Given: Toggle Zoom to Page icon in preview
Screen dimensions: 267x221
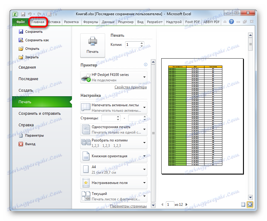Looking at the screenshot, I should [250, 204].
